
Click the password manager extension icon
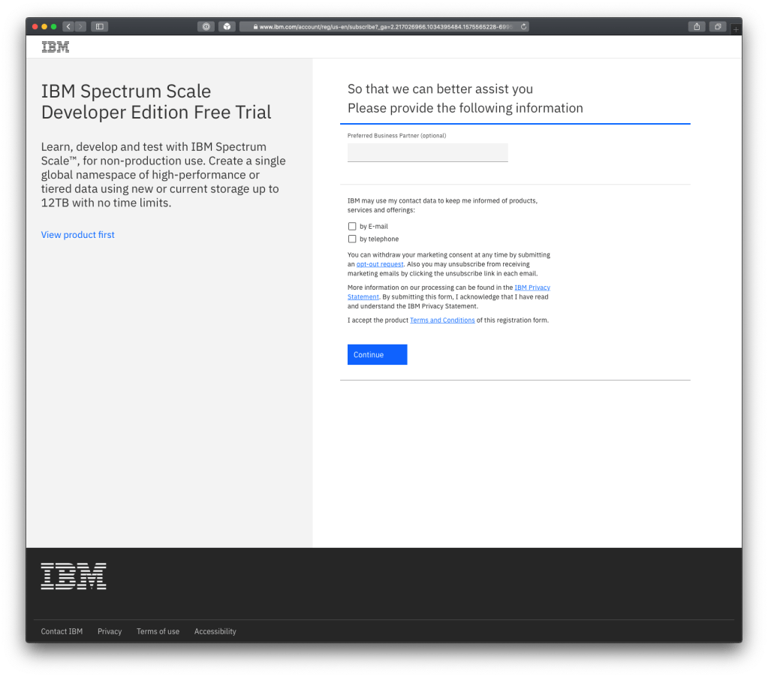[206, 27]
